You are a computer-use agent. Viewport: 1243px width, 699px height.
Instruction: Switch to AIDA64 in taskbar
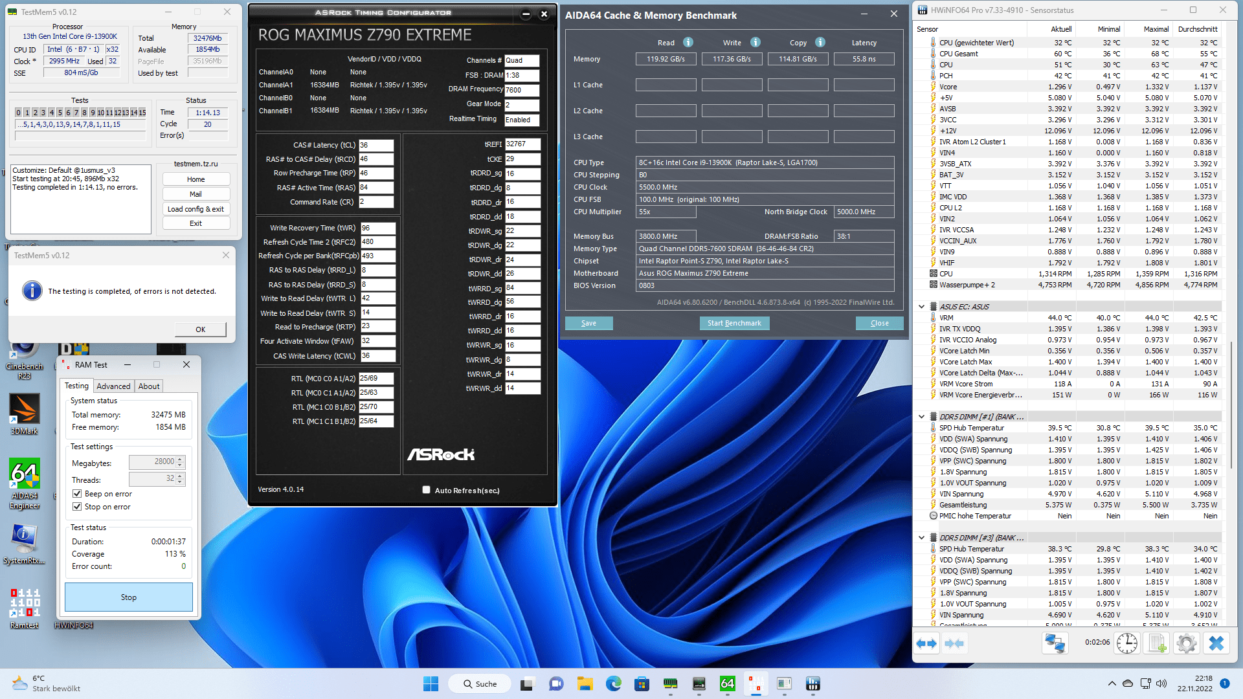(727, 683)
